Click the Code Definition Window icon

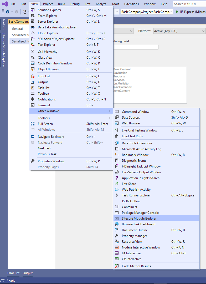tap(33, 63)
